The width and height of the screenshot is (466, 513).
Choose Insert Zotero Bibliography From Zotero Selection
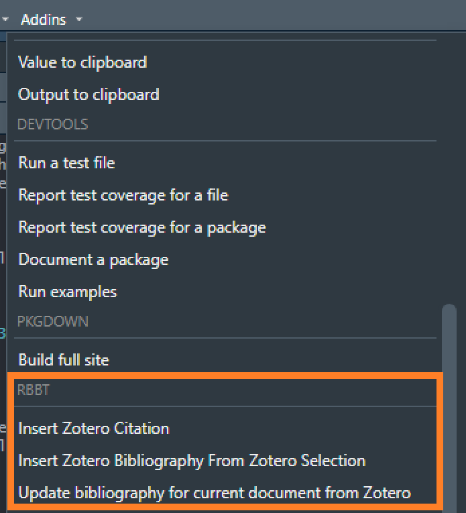[192, 461]
